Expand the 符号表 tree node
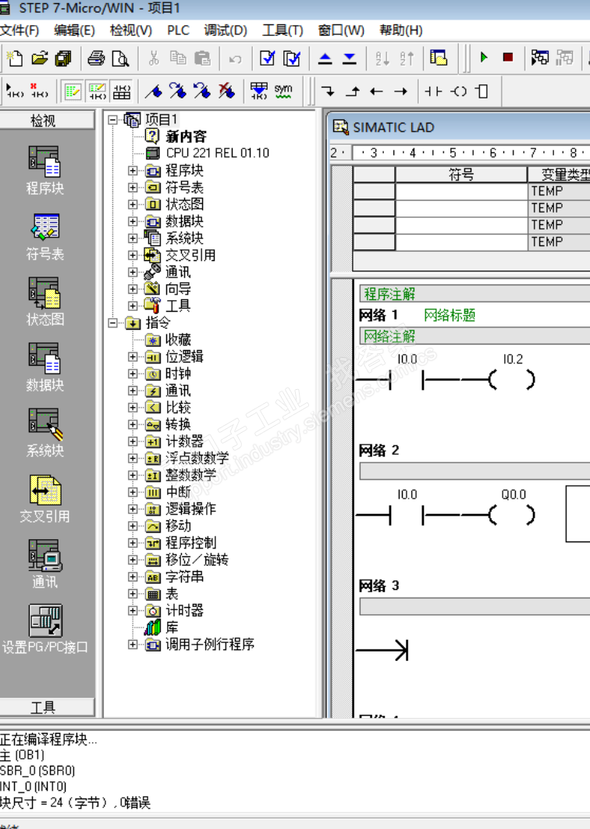Image resolution: width=590 pixels, height=829 pixels. 133,188
